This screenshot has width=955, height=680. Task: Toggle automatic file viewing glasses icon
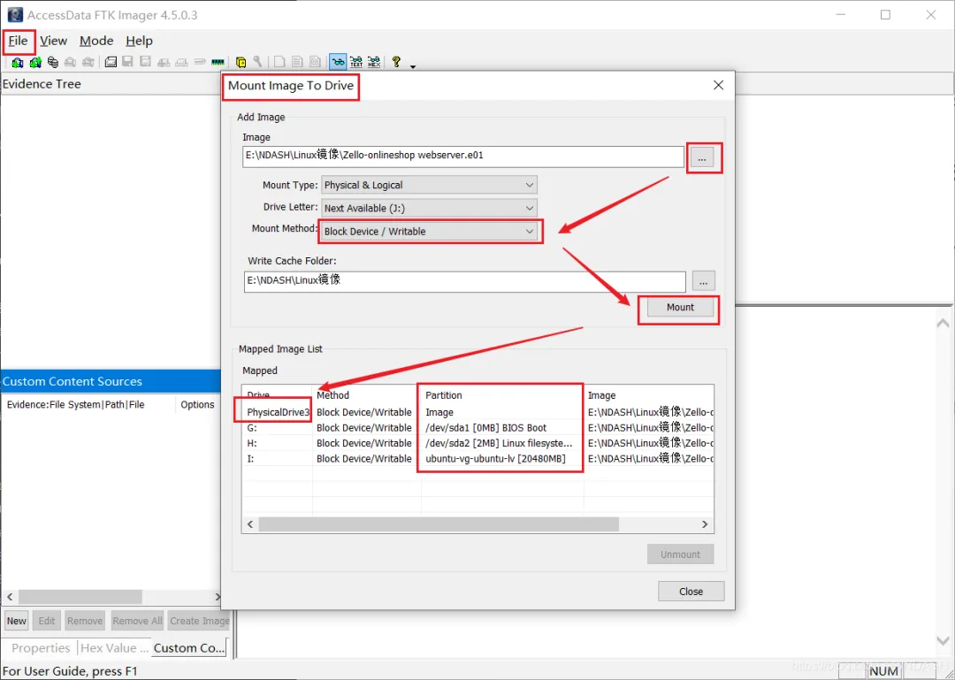[338, 62]
